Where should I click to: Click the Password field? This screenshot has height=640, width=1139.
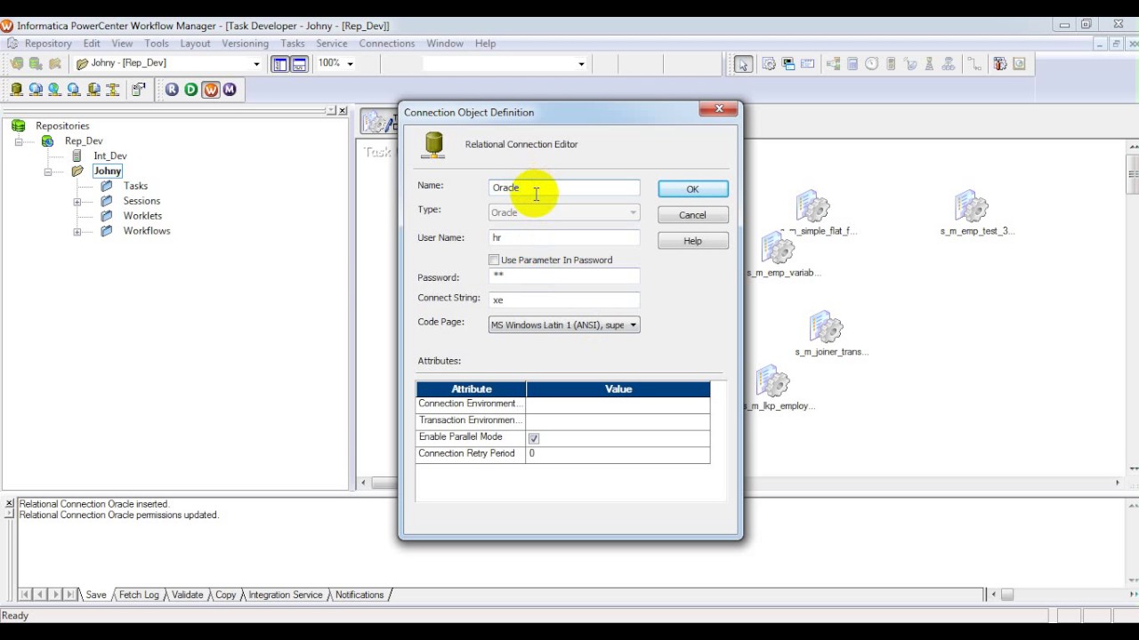[564, 276]
